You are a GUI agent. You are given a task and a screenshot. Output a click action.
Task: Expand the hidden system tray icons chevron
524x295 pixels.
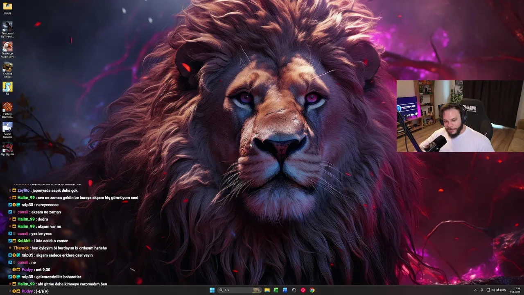[x=475, y=290]
